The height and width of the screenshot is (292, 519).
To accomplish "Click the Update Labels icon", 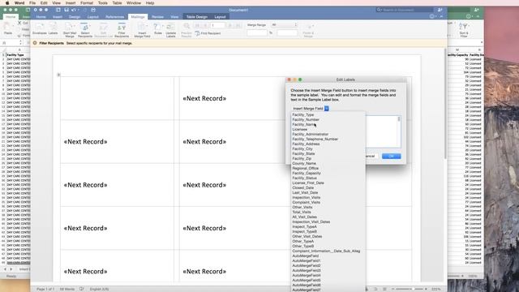I will click(x=170, y=30).
